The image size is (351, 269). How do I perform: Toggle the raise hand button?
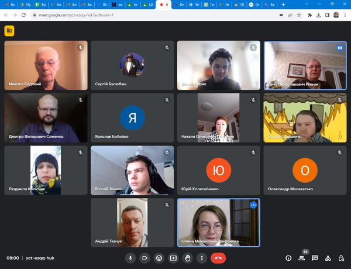coord(188,258)
